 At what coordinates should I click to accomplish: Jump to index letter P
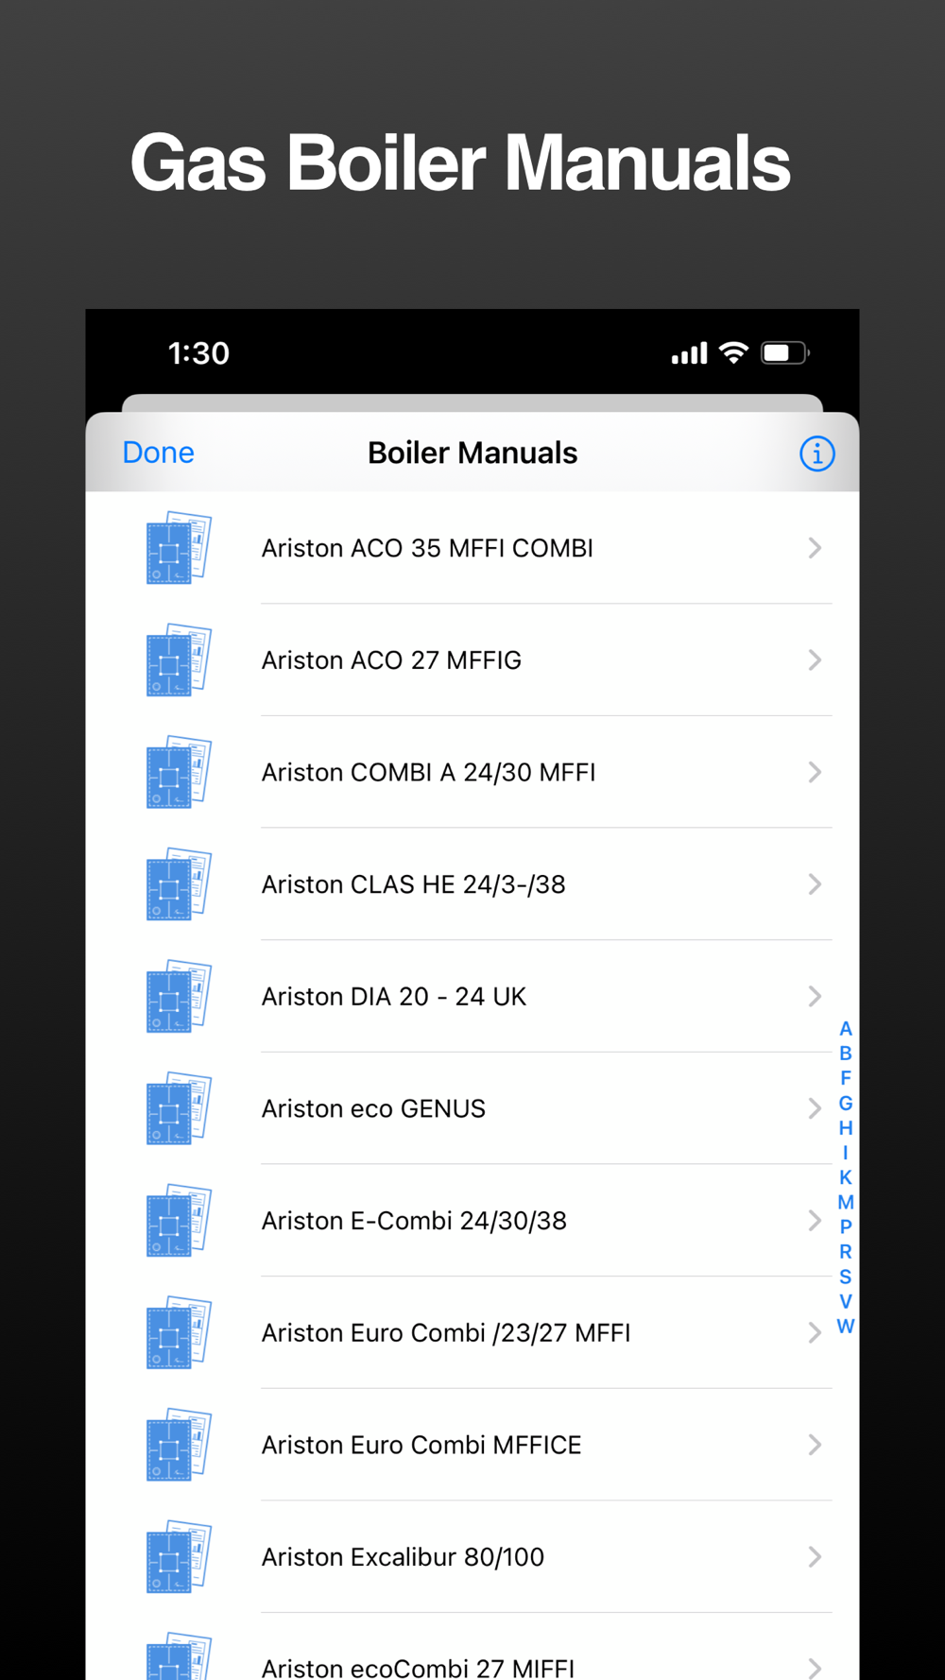click(x=846, y=1226)
